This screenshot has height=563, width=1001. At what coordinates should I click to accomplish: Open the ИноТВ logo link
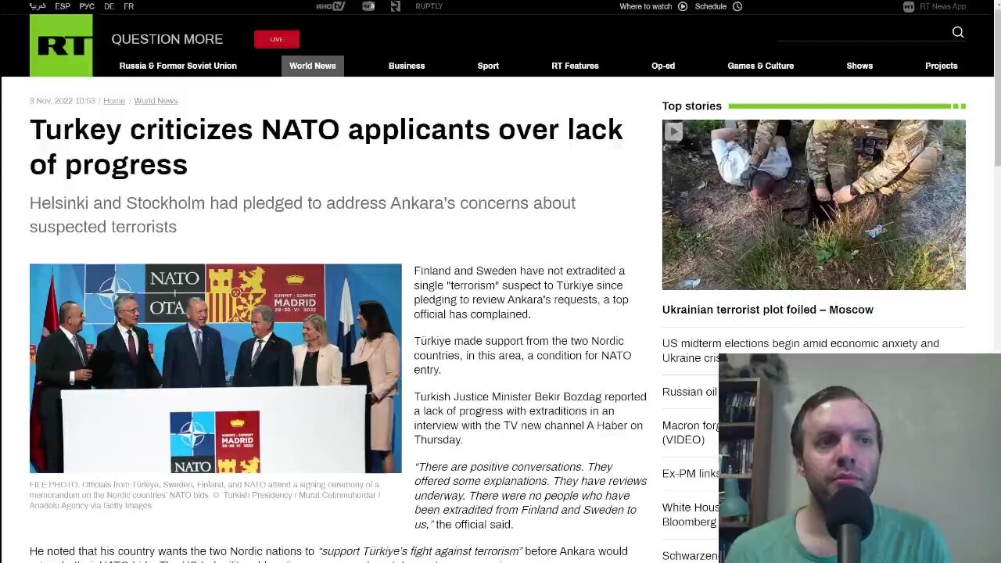pyautogui.click(x=331, y=6)
